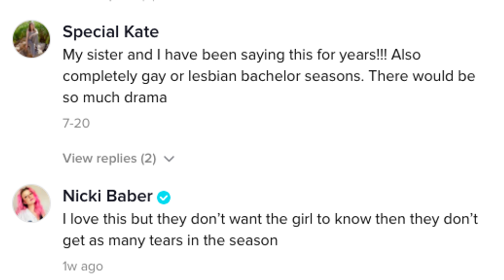Click the View replies (2) link
The image size is (504, 280).
pos(109,158)
